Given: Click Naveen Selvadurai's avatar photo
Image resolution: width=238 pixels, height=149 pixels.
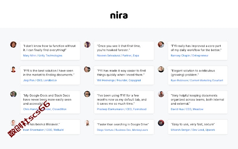Looking at the screenshot, I should [x=87, y=44].
